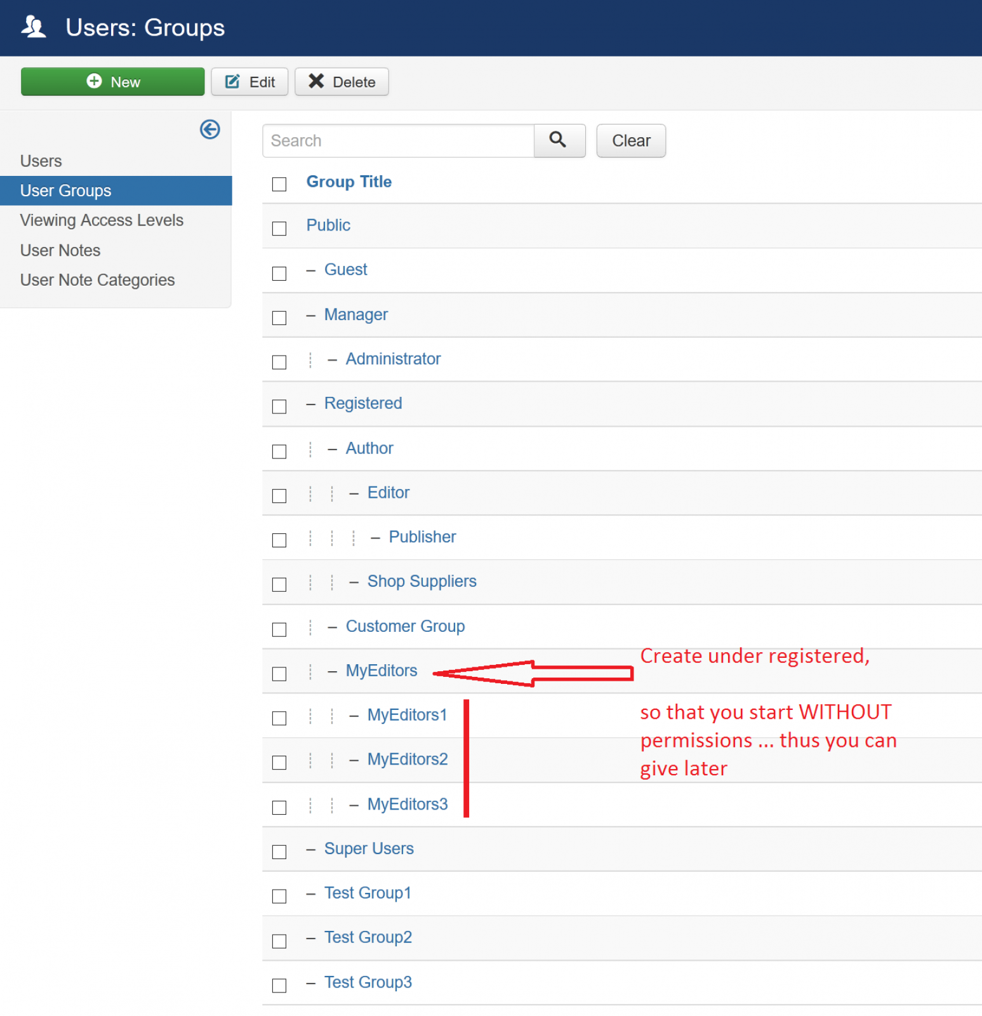The image size is (982, 1016).
Task: Open User Notes in the sidebar
Action: pos(60,250)
